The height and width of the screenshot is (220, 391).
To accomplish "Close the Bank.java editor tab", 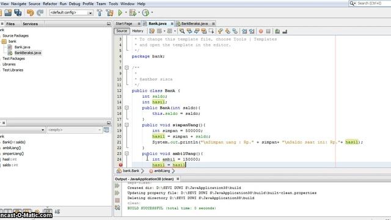I will tap(172, 24).
